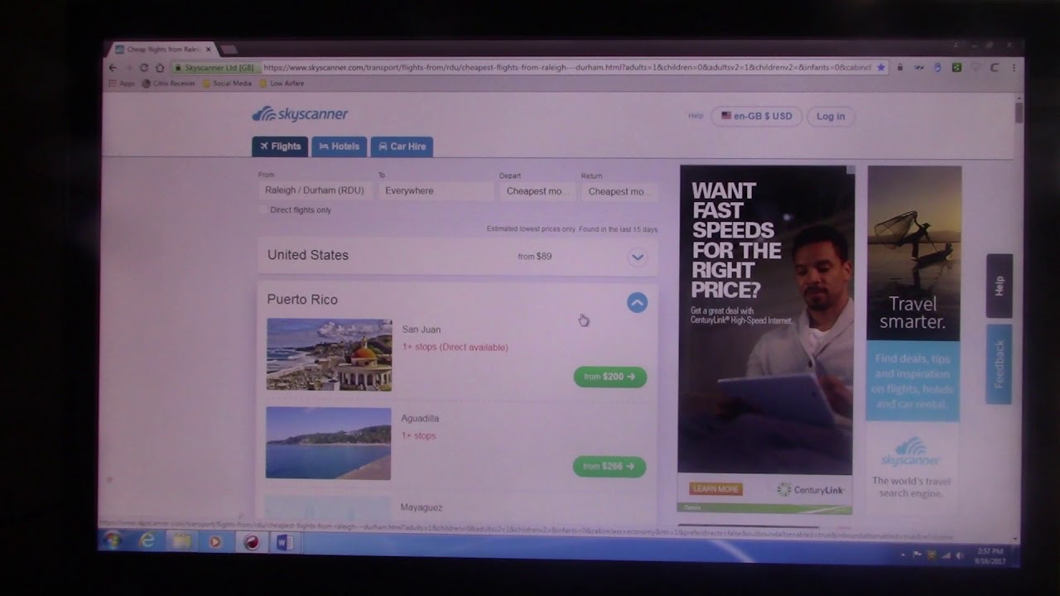1060x596 pixels.
Task: Bookmark this page with the star icon
Action: click(880, 67)
